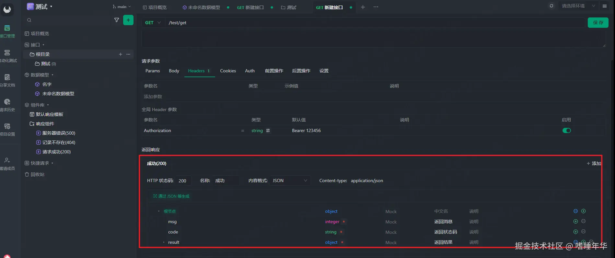This screenshot has width=615, height=258.
Task: Remove the code field with minus icon
Action: pos(583,232)
